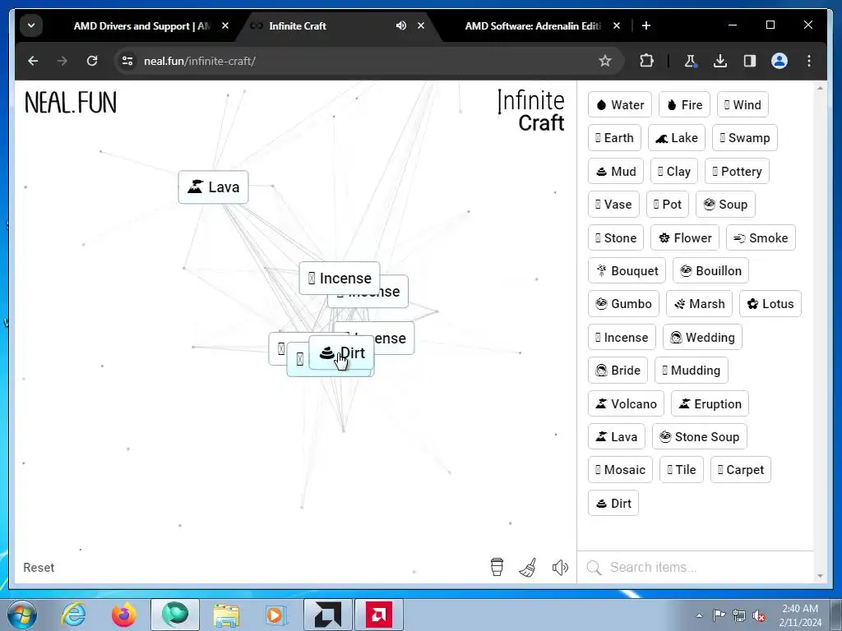Image resolution: width=842 pixels, height=631 pixels.
Task: Click the topmost Incense block on canvas
Action: [340, 278]
